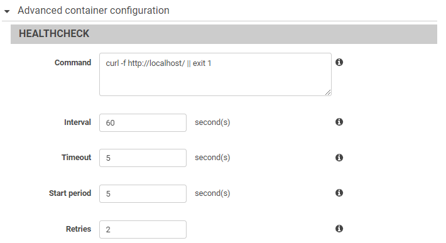Image resolution: width=446 pixels, height=243 pixels.
Task: Click into the Start period input box
Action: (143, 193)
